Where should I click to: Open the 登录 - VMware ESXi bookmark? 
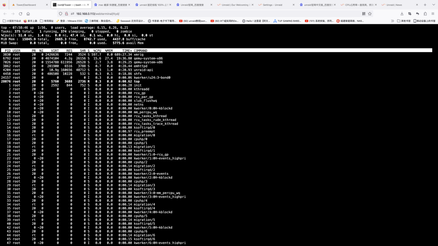pos(69,21)
